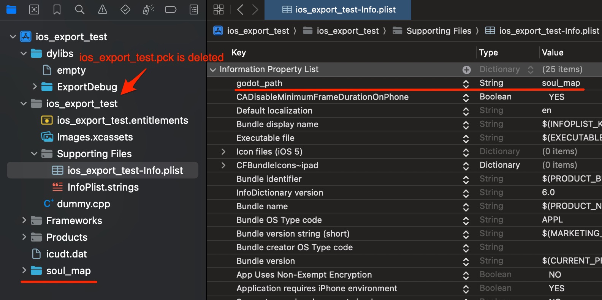This screenshot has height=300, width=602.
Task: Edit the APPL value field
Action: point(552,220)
